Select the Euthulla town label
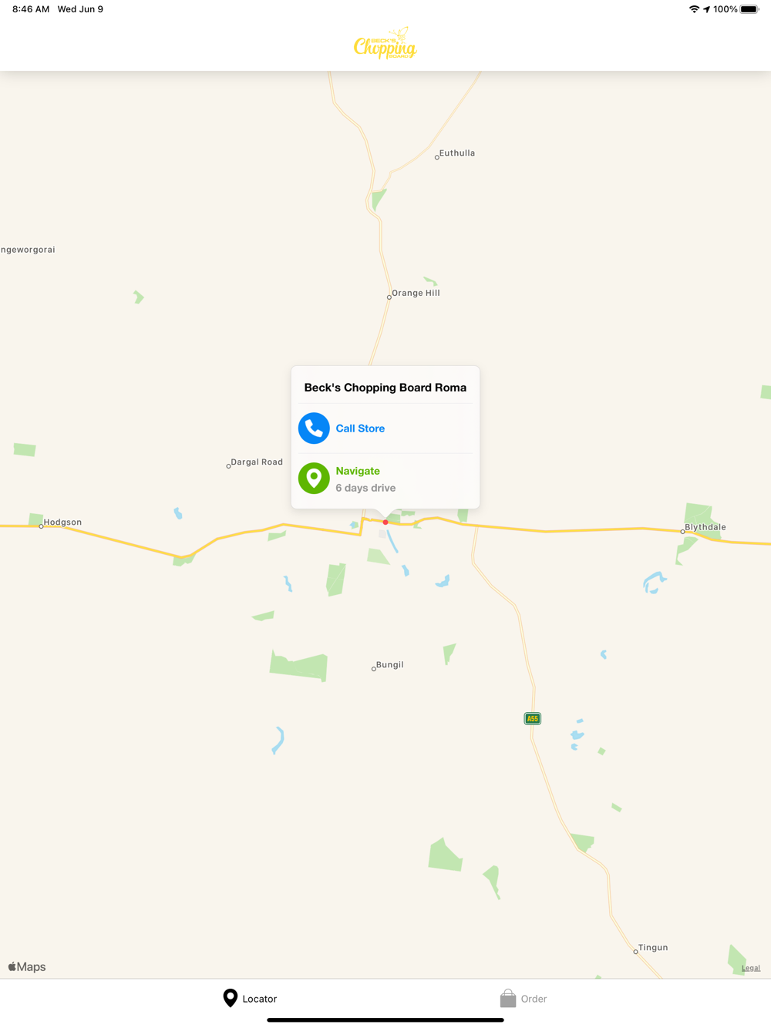This screenshot has width=771, height=1028. (x=456, y=153)
